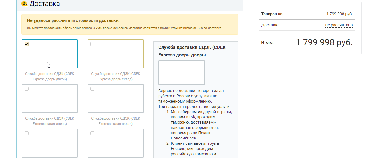Click the 'Служба доставки СДЭК (CDEK Express дверь-склад)' caption under its delivery card
The image size is (378, 158).
pos(116,77)
